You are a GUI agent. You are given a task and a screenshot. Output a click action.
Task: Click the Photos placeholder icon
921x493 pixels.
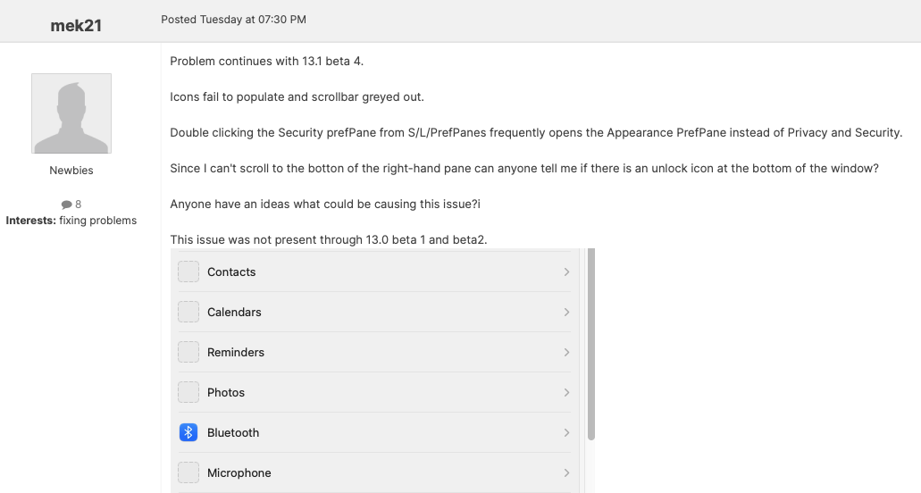point(188,392)
